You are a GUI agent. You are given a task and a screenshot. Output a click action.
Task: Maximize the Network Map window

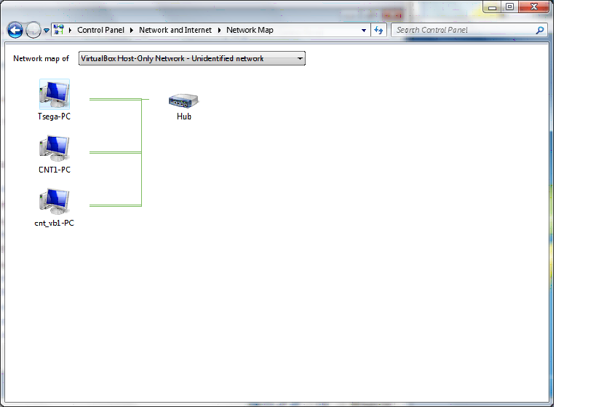tap(509, 7)
